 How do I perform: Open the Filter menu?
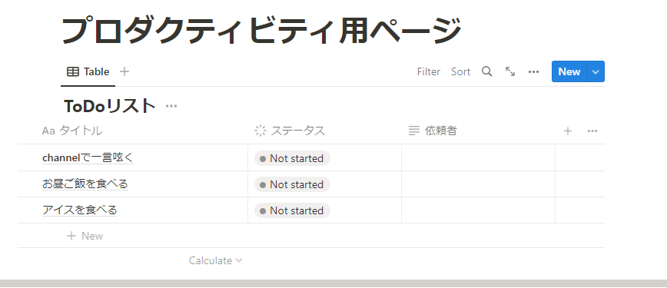(x=428, y=72)
